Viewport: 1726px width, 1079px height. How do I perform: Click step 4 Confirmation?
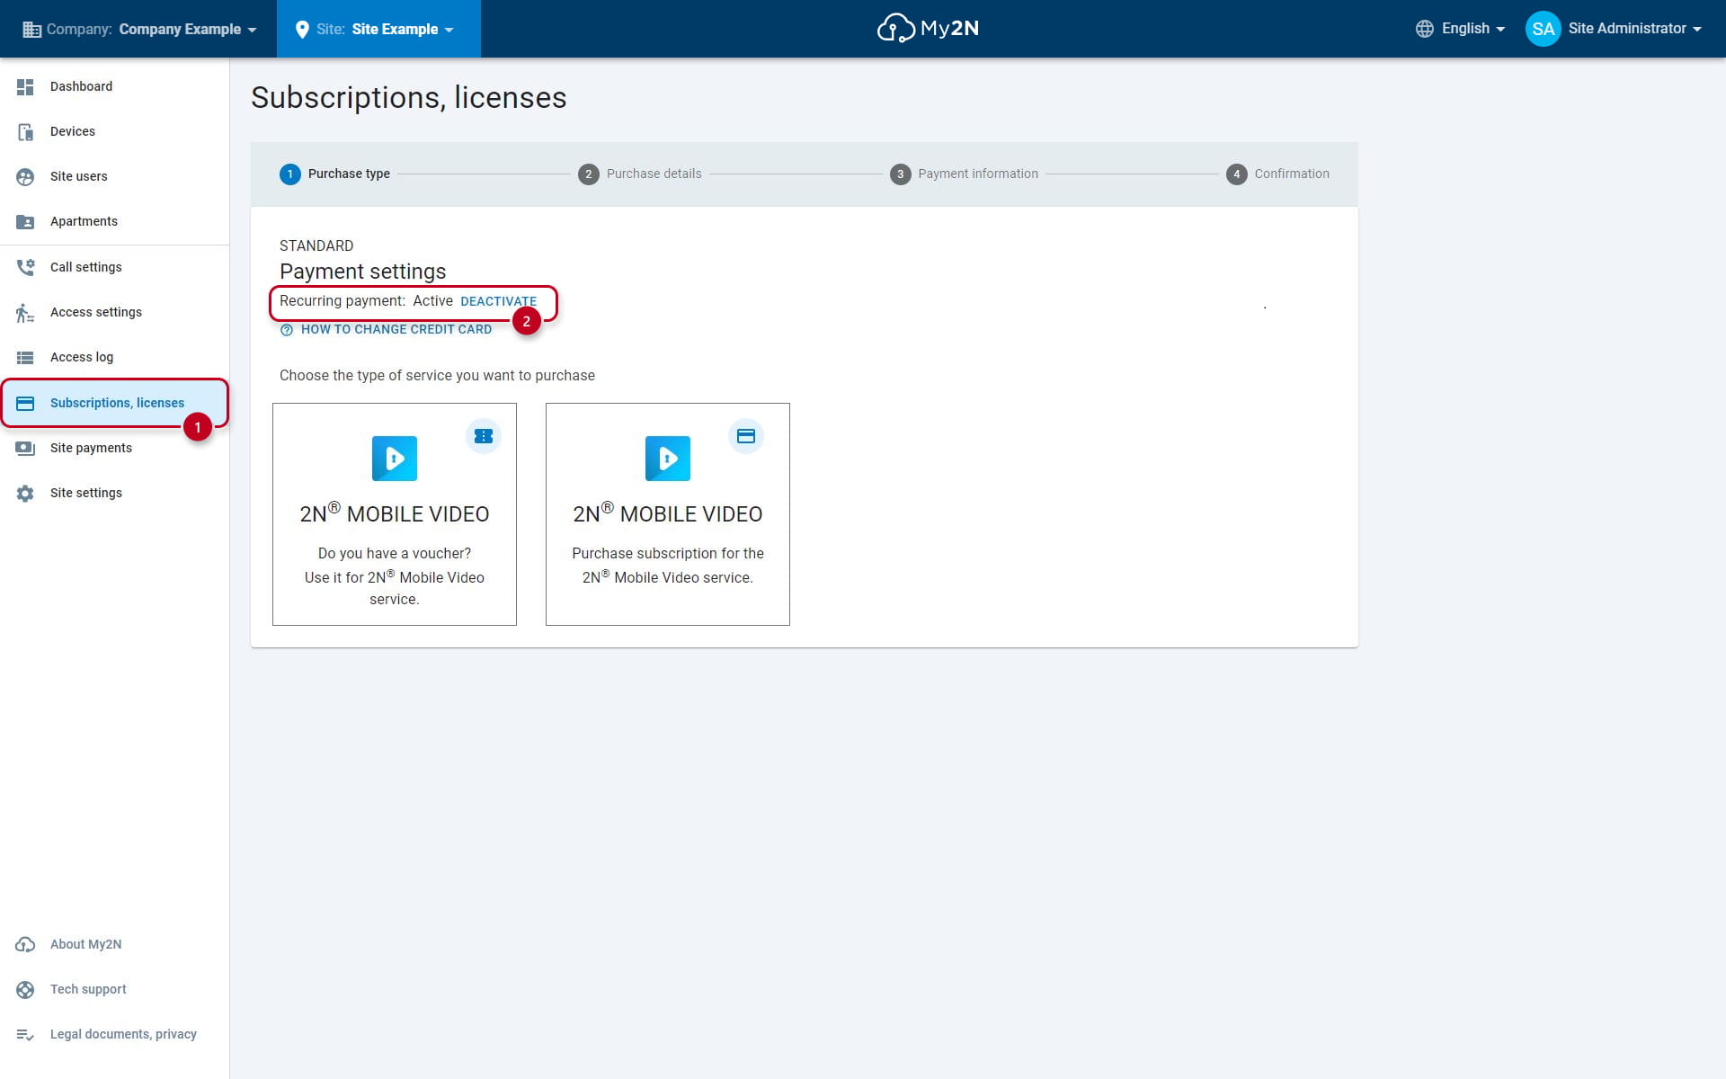coord(1277,174)
